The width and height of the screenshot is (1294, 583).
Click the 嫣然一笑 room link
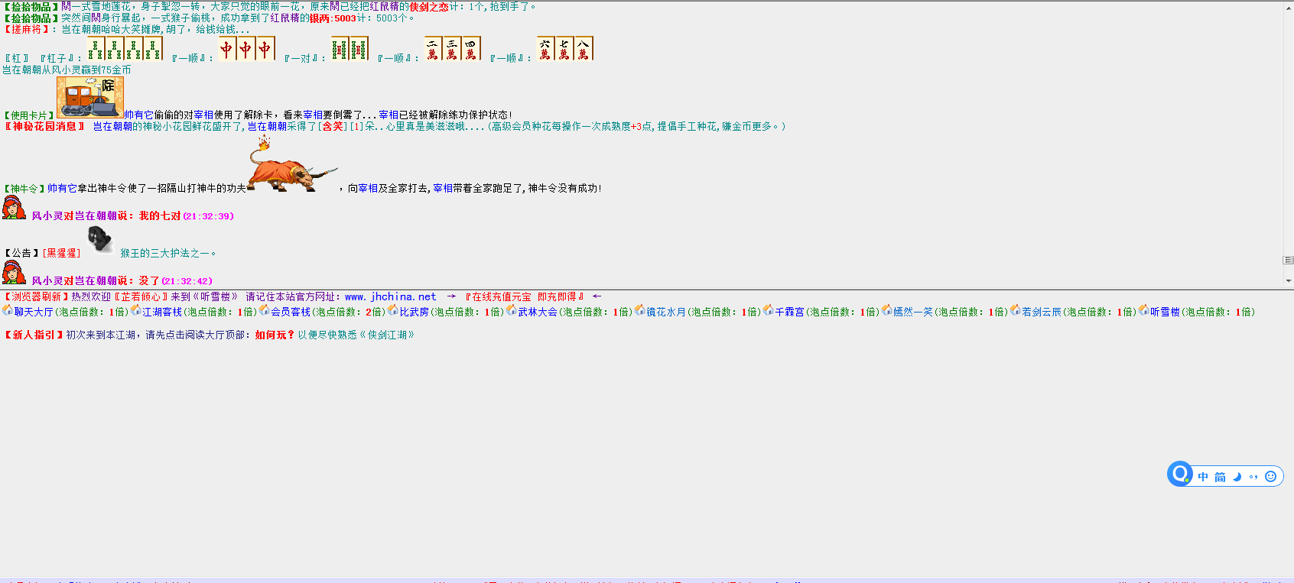pos(913,312)
